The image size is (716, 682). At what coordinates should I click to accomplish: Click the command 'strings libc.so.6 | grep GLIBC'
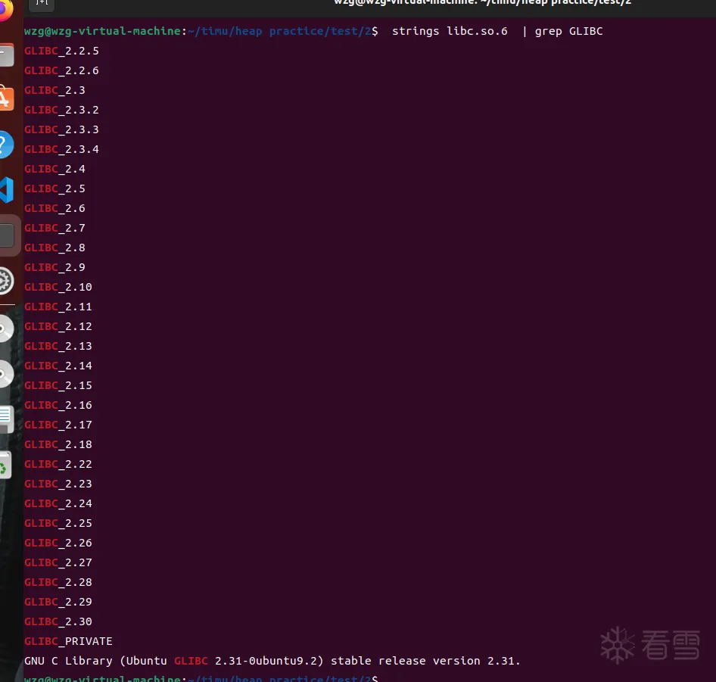click(497, 31)
